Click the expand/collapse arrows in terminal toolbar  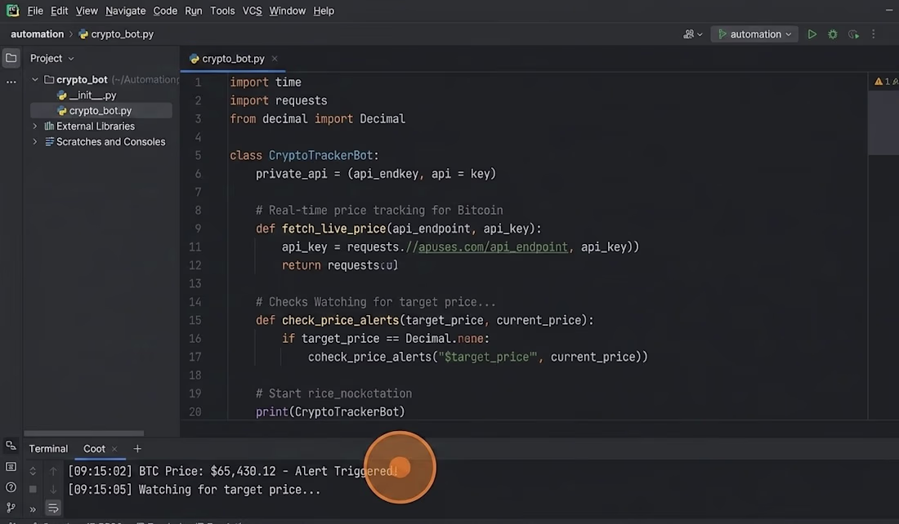pos(33,471)
